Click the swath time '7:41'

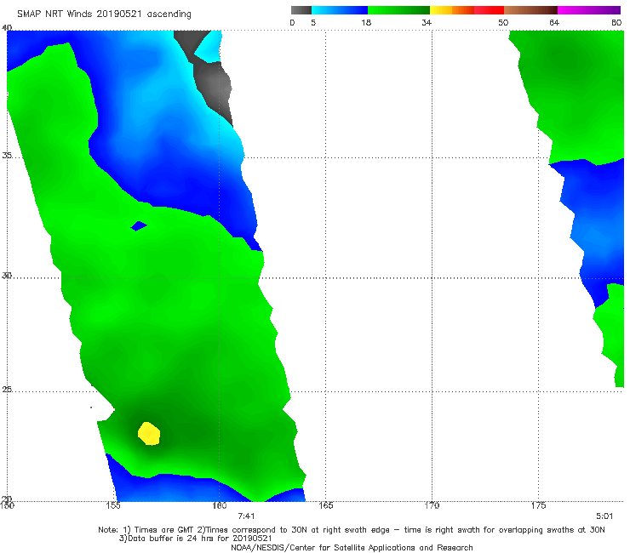246,516
